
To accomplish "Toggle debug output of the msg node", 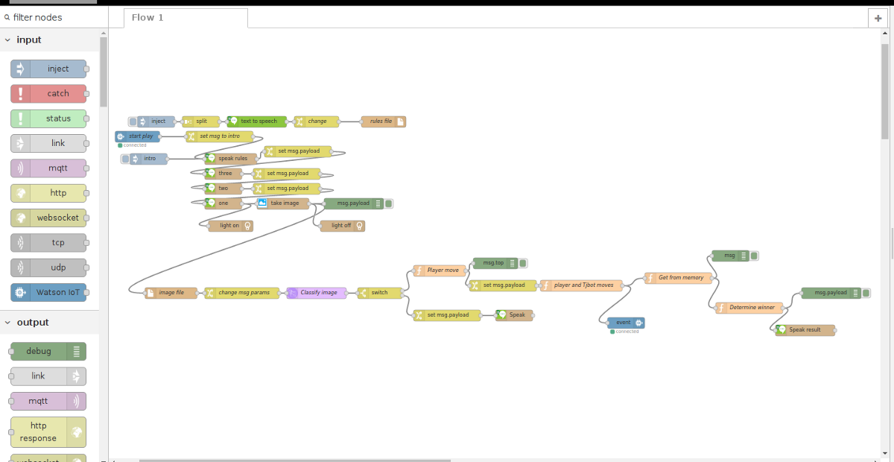I will pyautogui.click(x=754, y=256).
